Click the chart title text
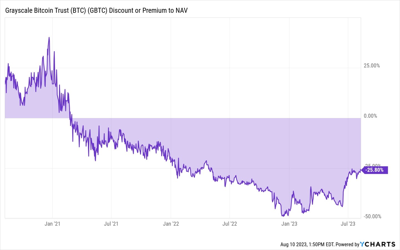Screen dimensions: 400x250 96,11
